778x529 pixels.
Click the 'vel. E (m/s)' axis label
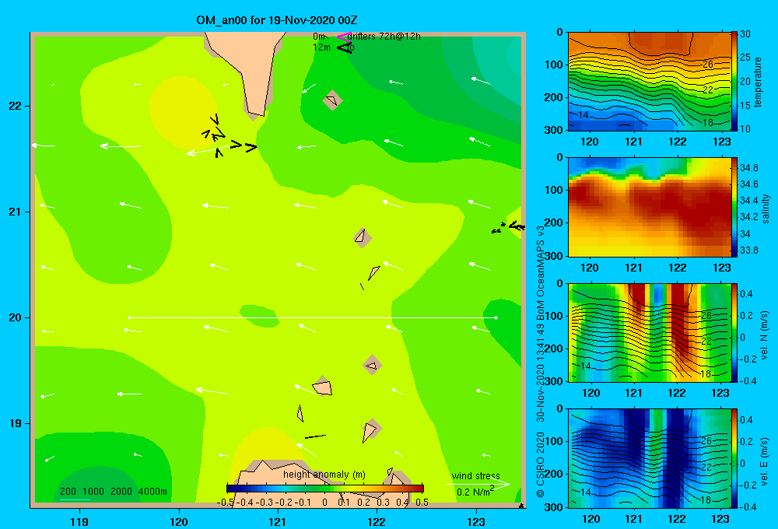[765, 461]
